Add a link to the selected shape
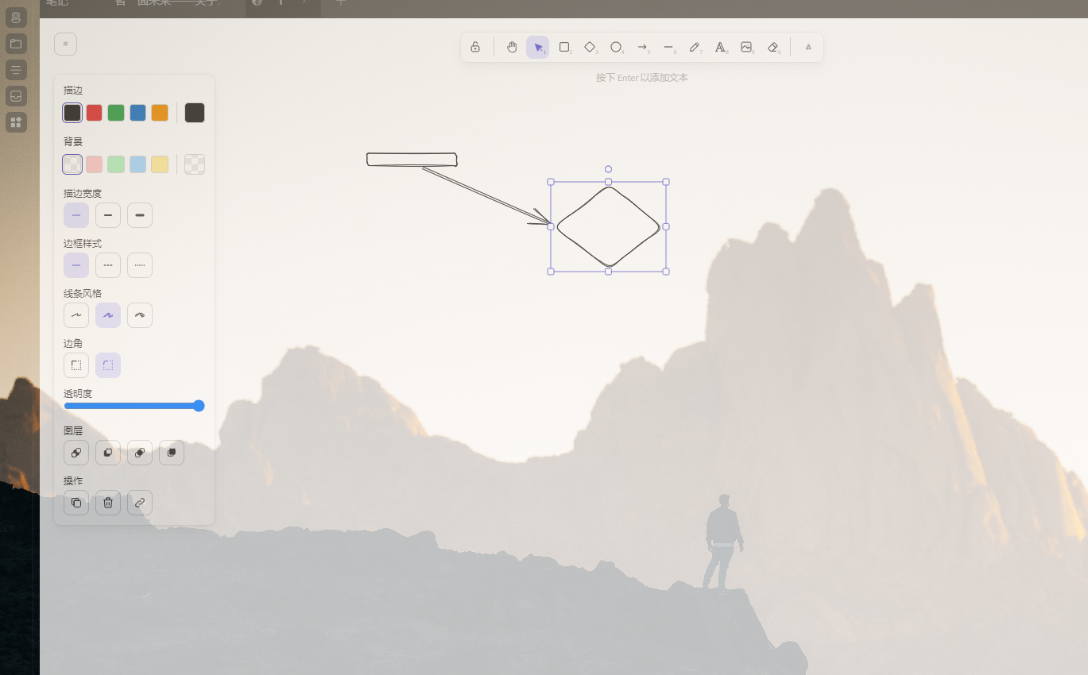Image resolution: width=1088 pixels, height=675 pixels. 140,503
